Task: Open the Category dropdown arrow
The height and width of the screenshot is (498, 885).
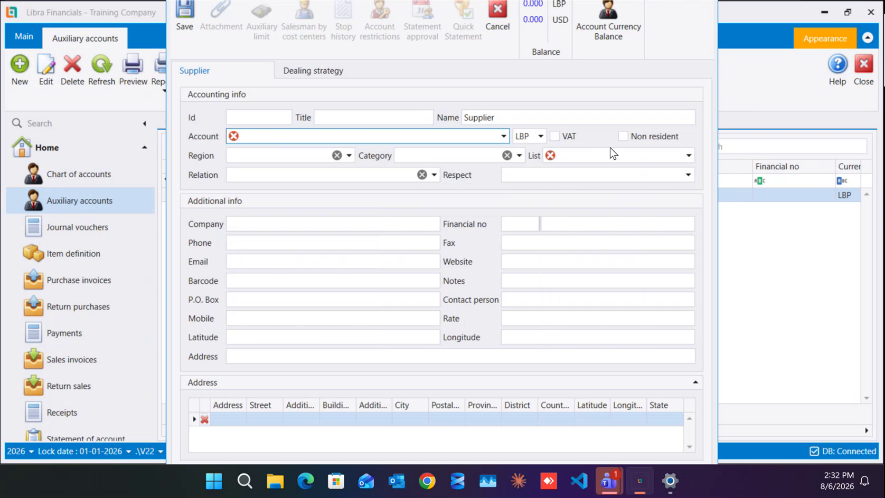Action: click(519, 156)
